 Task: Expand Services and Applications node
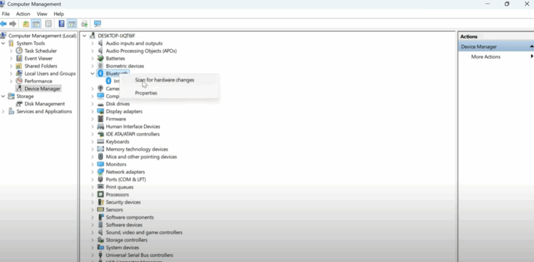[3, 111]
